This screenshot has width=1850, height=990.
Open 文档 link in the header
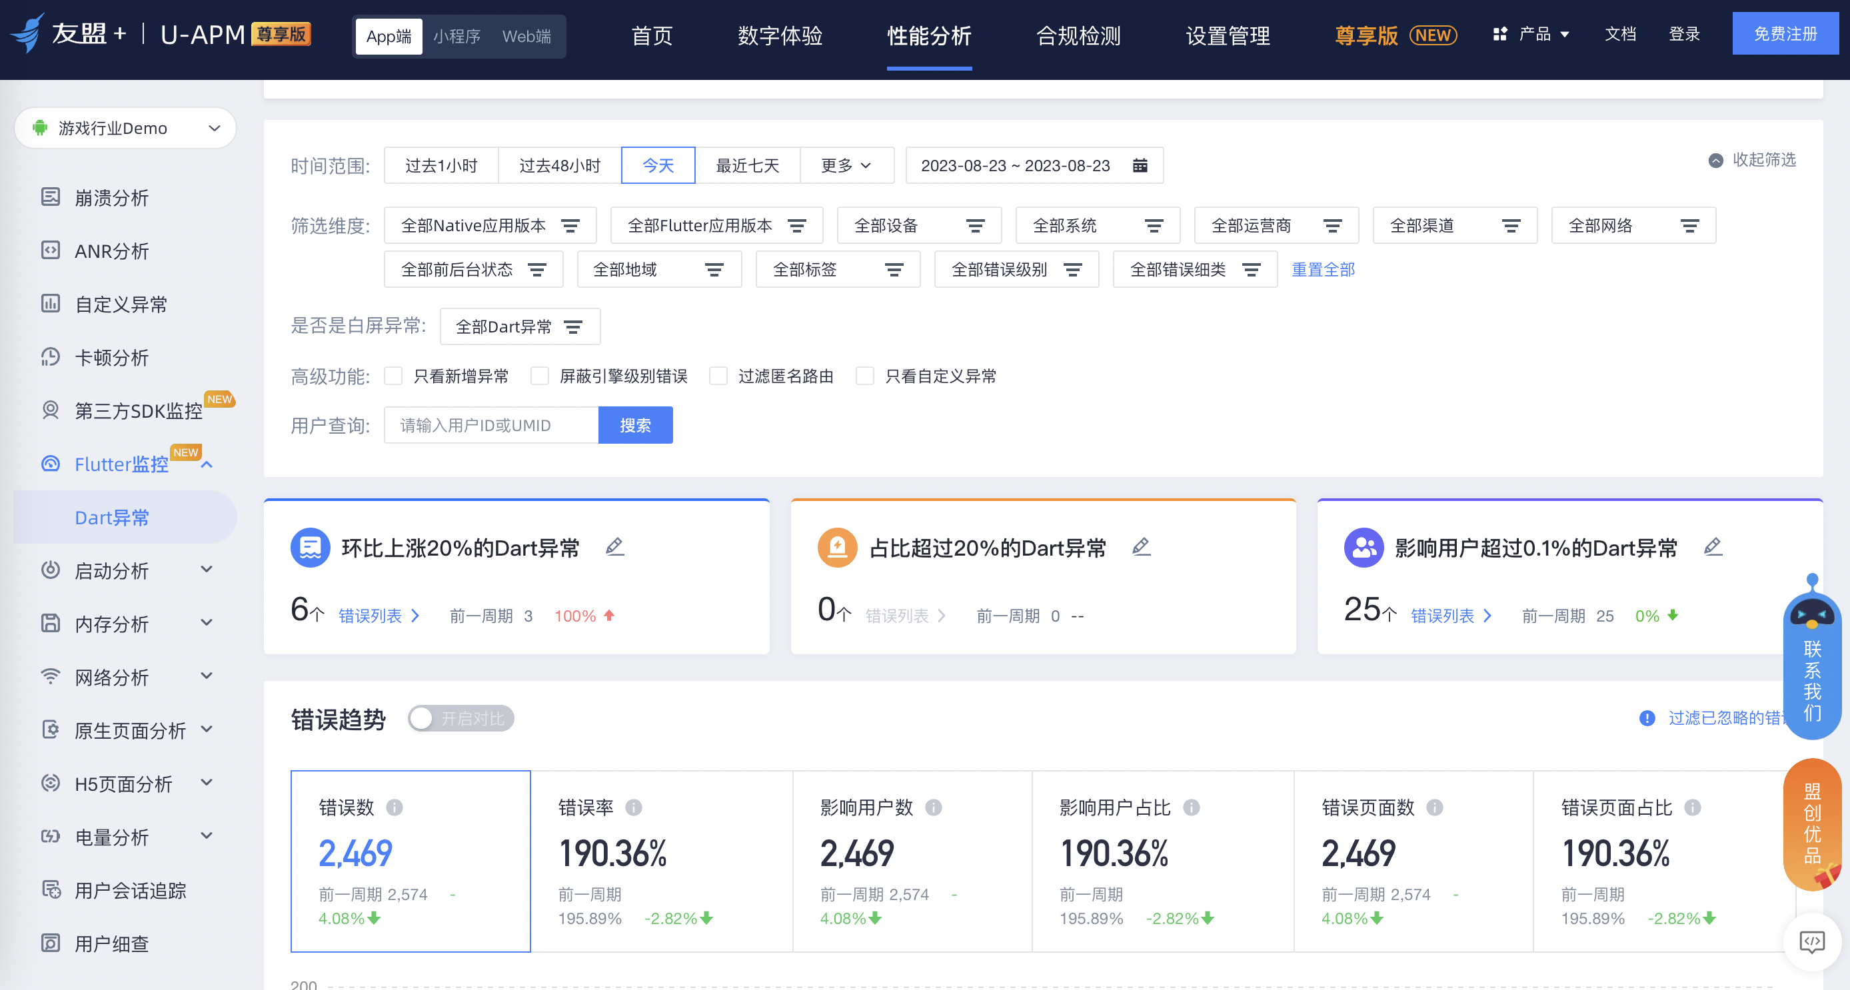click(x=1620, y=34)
